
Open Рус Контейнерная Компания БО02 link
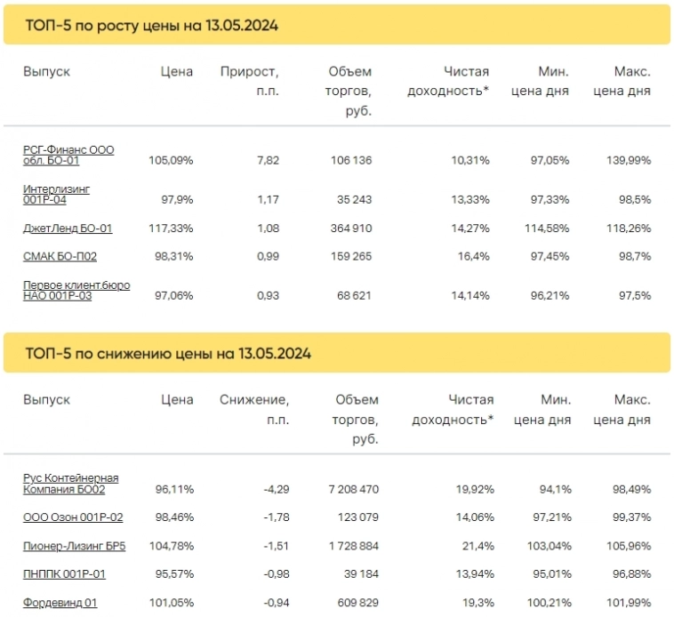pos(70,484)
